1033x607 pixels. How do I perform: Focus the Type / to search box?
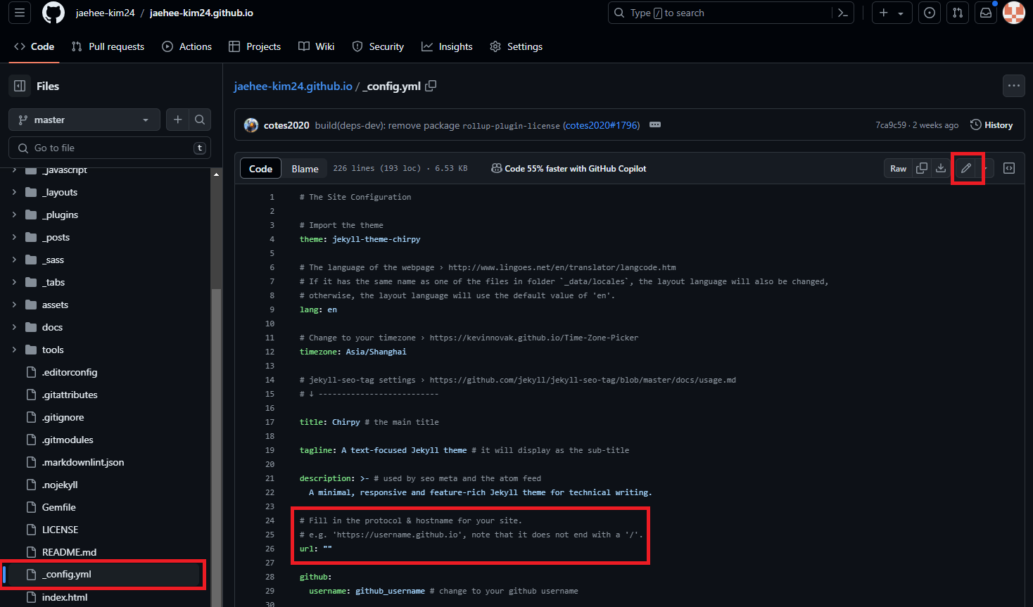[x=721, y=13]
